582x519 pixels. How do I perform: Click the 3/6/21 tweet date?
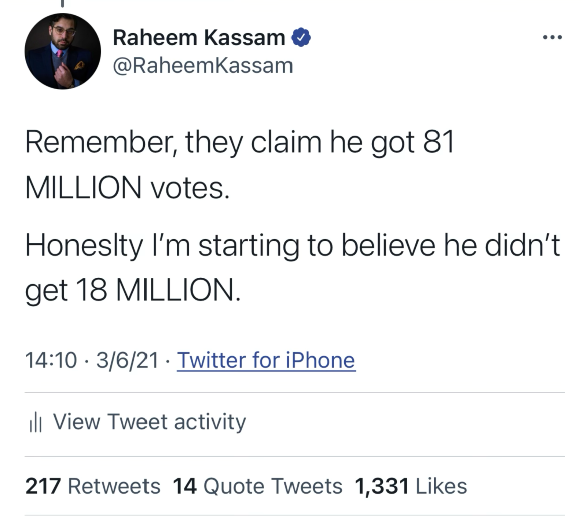(127, 360)
